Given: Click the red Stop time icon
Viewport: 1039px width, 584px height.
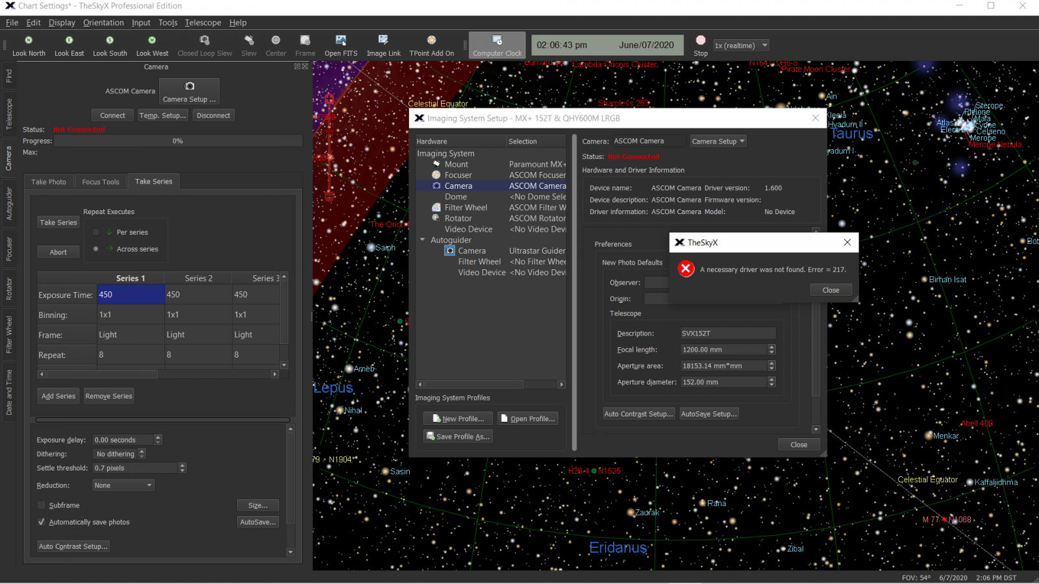Looking at the screenshot, I should [x=701, y=40].
